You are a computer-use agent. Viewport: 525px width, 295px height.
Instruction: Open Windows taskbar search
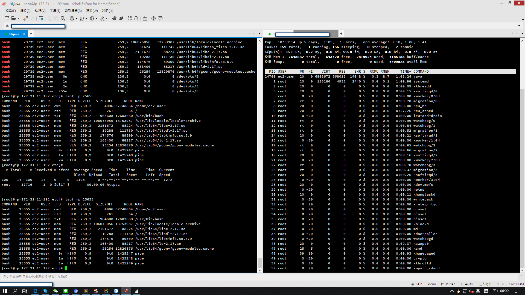point(15,291)
